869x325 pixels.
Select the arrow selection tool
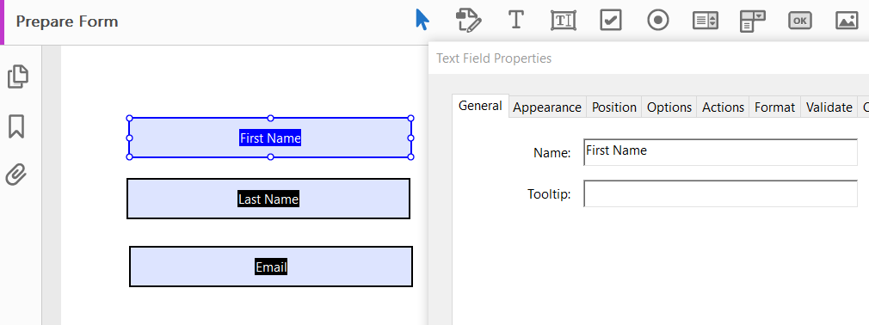click(422, 20)
